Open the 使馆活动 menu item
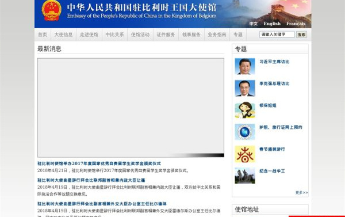 click(140, 35)
